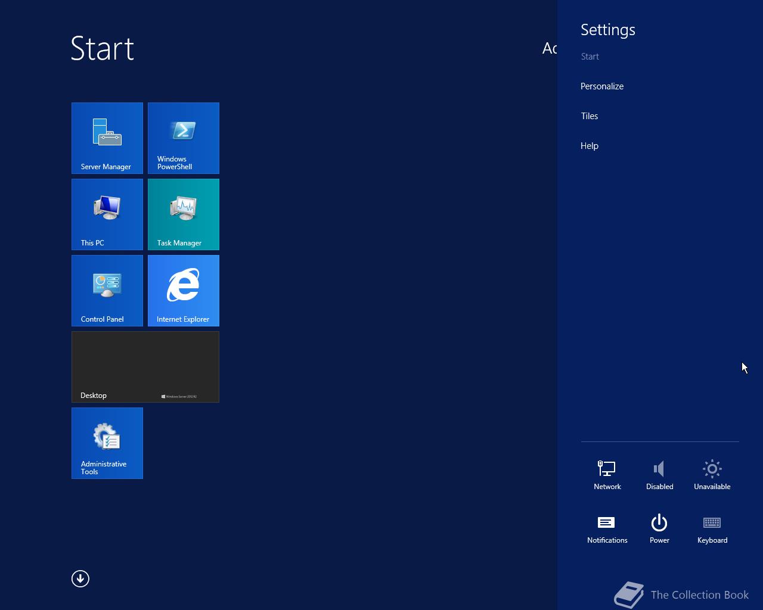Viewport: 763px width, 610px height.
Task: Launch the Windows PowerShell tile
Action: tap(184, 138)
